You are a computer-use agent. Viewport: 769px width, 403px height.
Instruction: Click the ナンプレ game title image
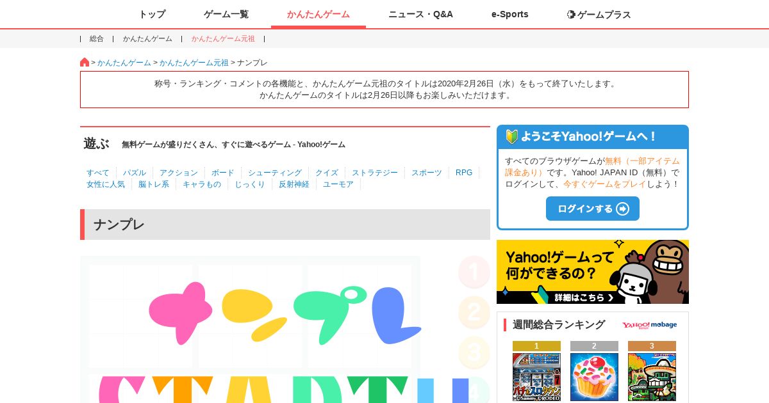pos(285,313)
